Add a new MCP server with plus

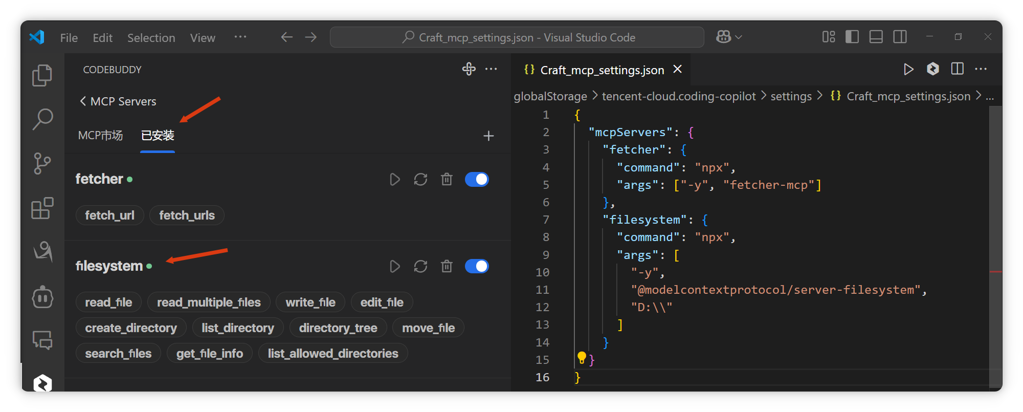pos(488,136)
